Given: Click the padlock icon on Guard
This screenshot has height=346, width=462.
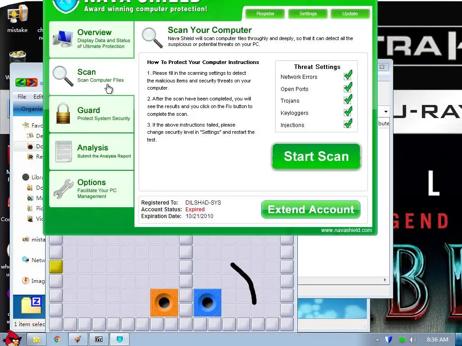Looking at the screenshot, I should click(63, 113).
